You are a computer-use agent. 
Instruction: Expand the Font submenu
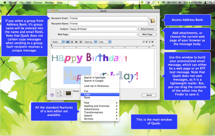coord(100,103)
